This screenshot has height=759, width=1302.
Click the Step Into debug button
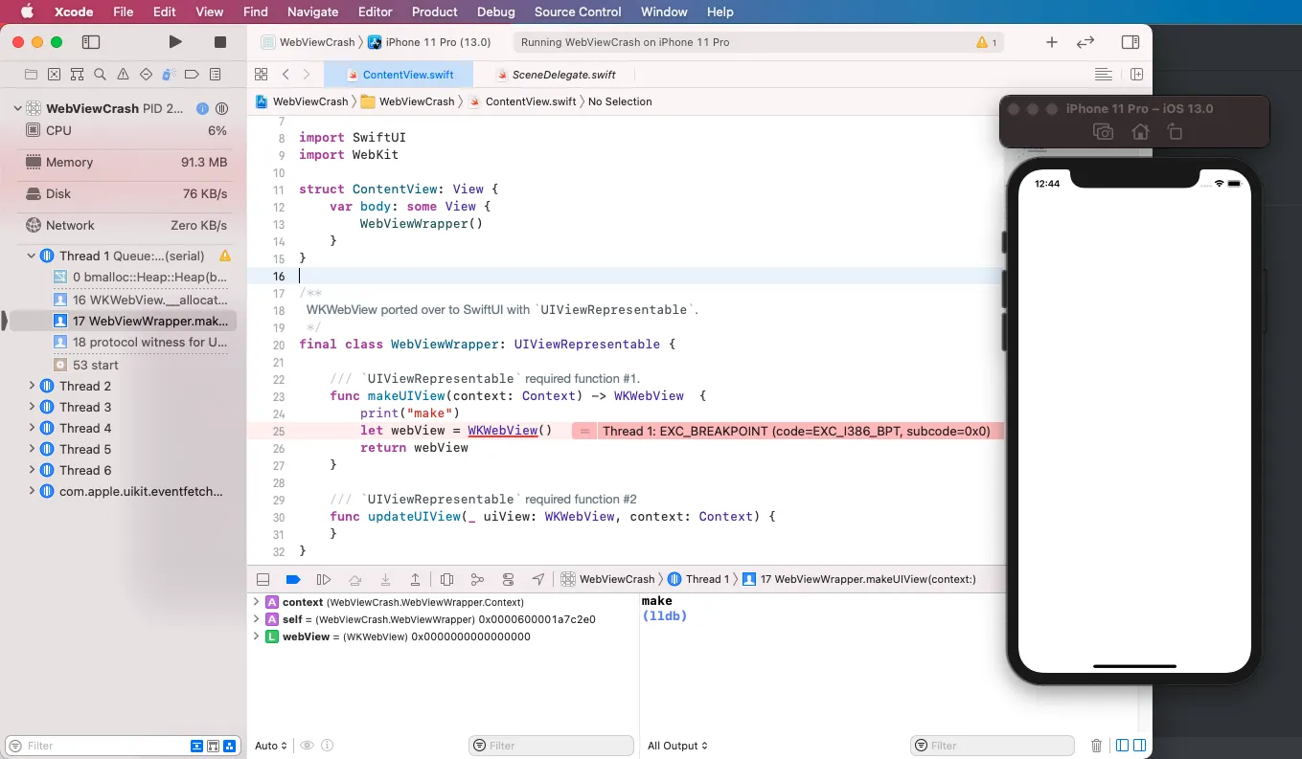(385, 579)
